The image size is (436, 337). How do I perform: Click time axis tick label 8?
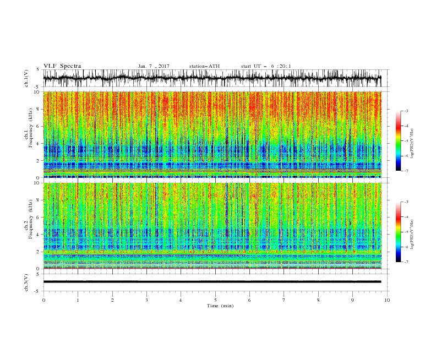coord(318,300)
